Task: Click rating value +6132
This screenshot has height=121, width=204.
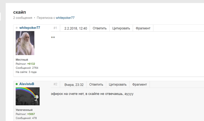Action: [x=31, y=64]
